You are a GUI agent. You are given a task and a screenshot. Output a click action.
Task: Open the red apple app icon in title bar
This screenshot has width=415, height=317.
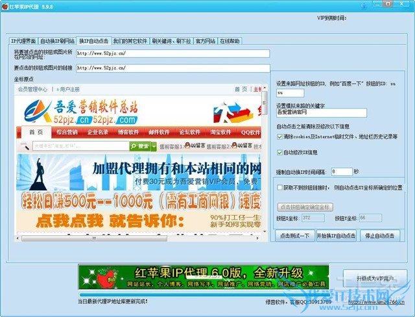tap(5, 6)
